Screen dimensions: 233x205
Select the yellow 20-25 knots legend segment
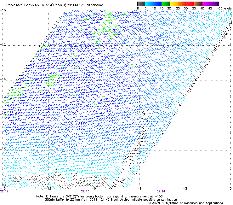(174, 4)
